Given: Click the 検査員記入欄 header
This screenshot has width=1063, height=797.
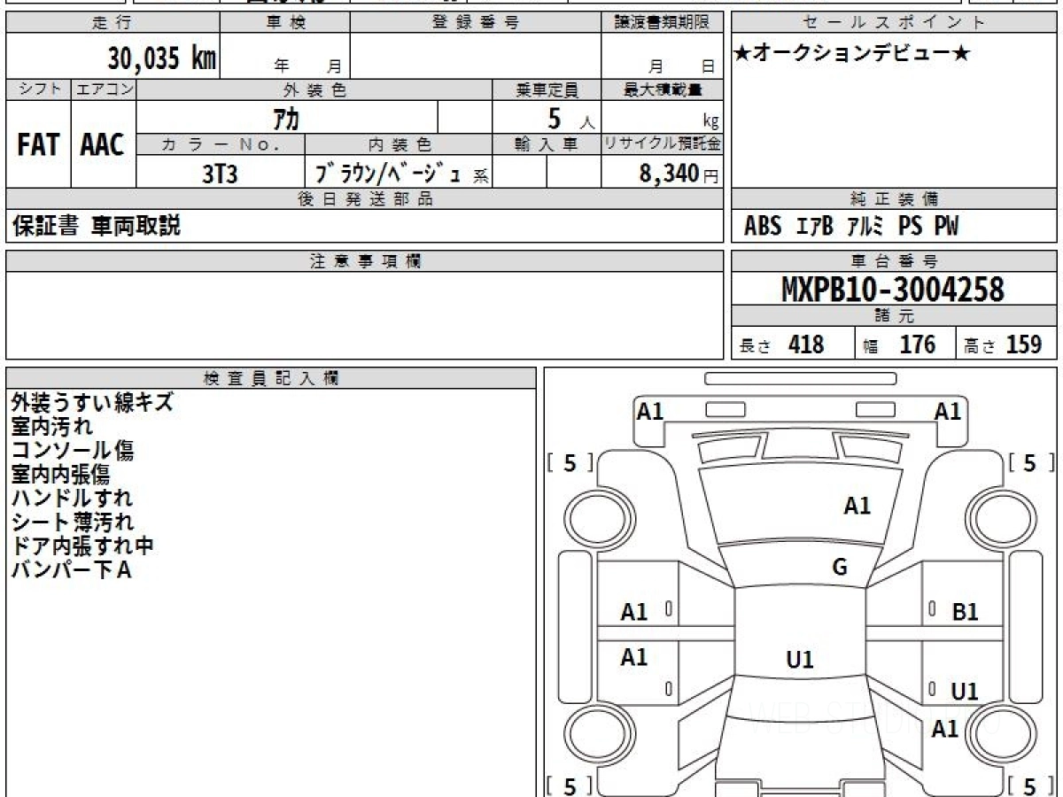Looking at the screenshot, I should [x=271, y=378].
